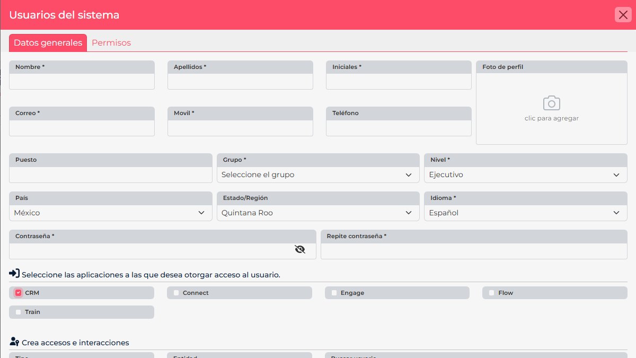Click into the Apellidos field
Viewport: 636px width, 358px height.
point(240,82)
